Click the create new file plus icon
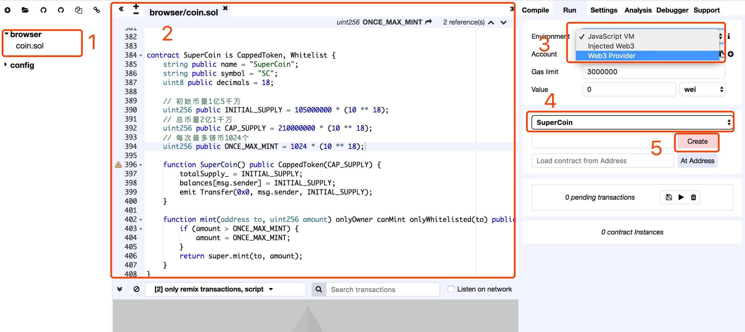The width and height of the screenshot is (745, 332). tap(7, 10)
